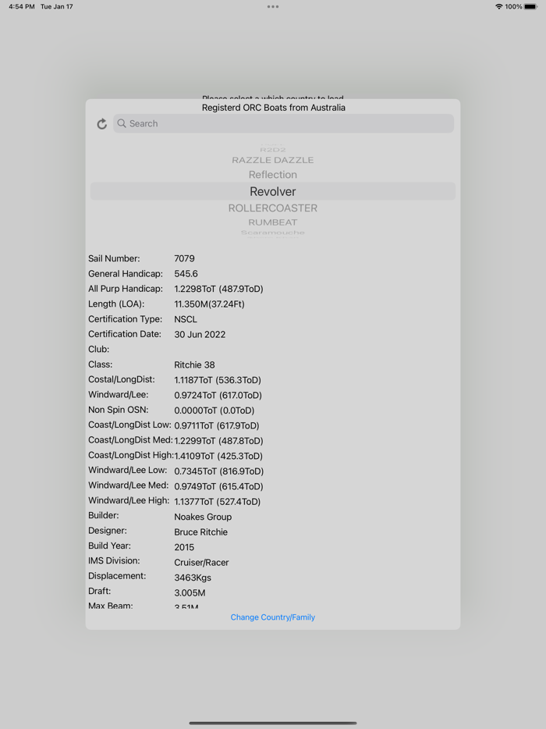Tap the three-dot multitasking indicator at top
546x729 pixels.
pos(273,6)
